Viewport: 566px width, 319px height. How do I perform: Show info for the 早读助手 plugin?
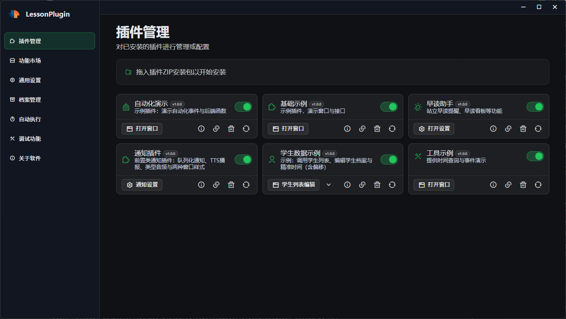(493, 129)
